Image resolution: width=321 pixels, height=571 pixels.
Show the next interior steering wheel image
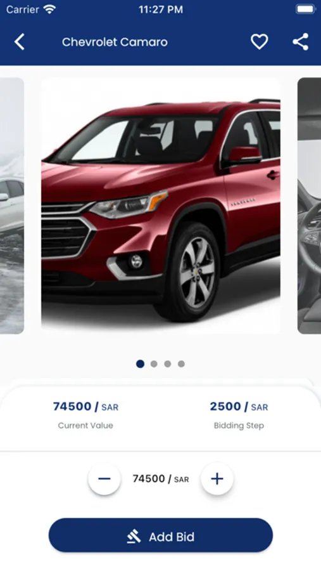click(x=310, y=206)
